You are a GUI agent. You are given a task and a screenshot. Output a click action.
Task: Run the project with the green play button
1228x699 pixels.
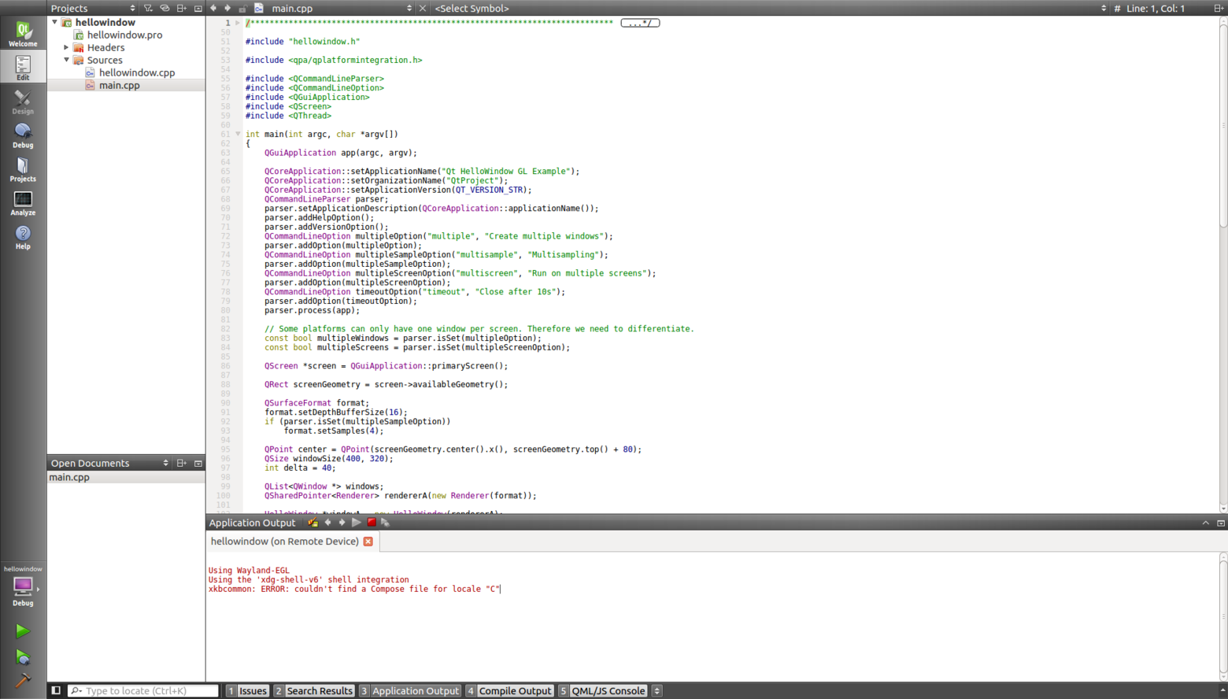point(23,631)
